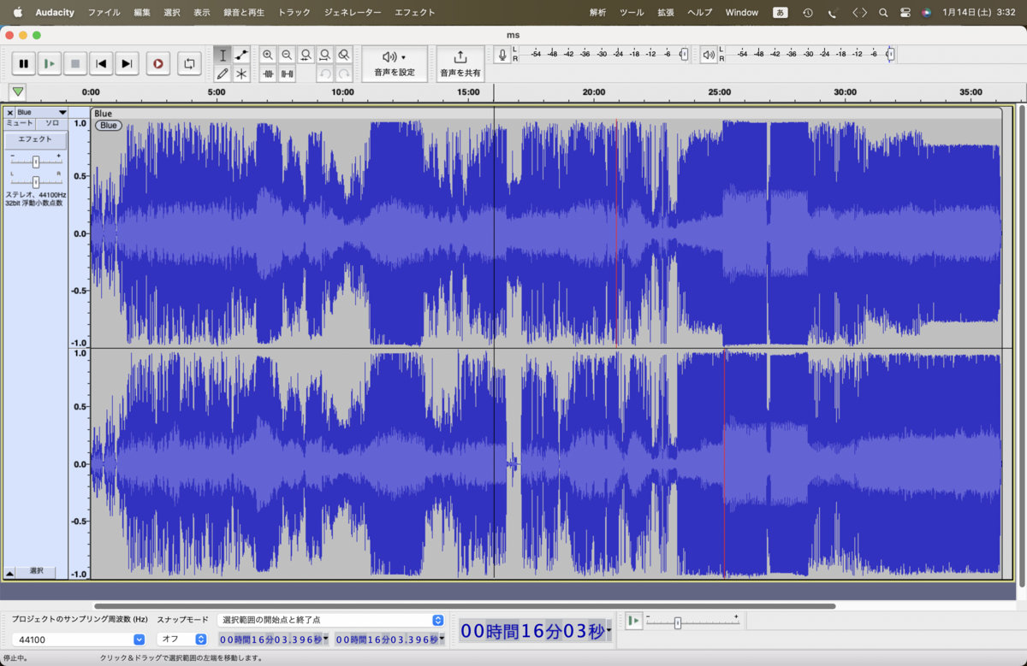The image size is (1027, 666).
Task: Select the Draw pencil tool
Action: pyautogui.click(x=223, y=74)
